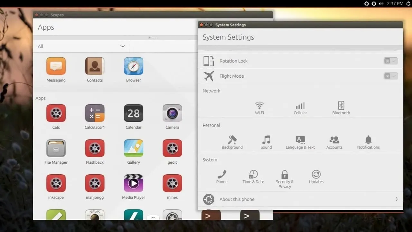Open Bluetooth settings
The height and width of the screenshot is (232, 412).
point(341,107)
